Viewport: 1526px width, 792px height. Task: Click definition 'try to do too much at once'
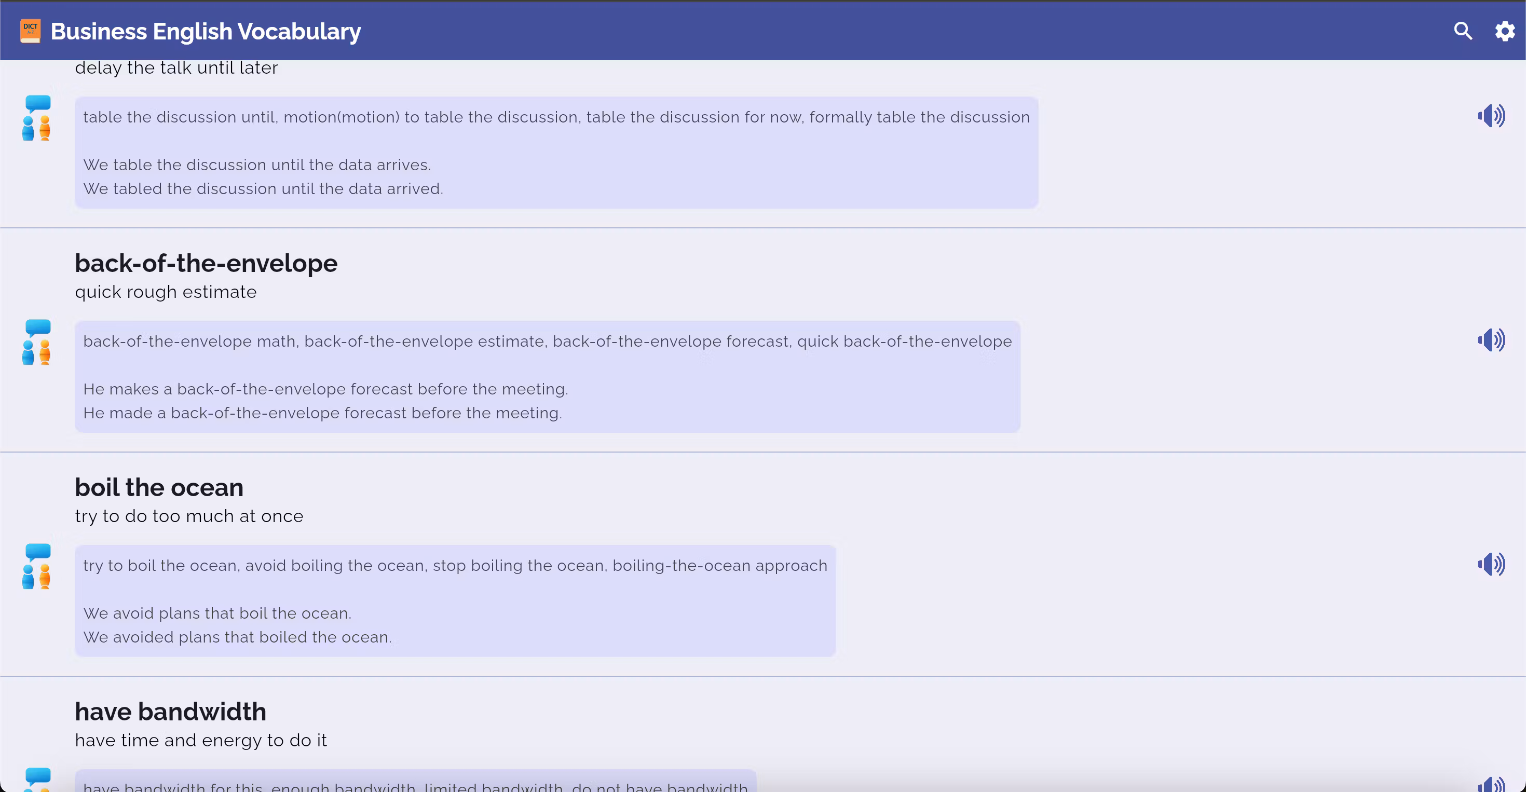coord(189,516)
